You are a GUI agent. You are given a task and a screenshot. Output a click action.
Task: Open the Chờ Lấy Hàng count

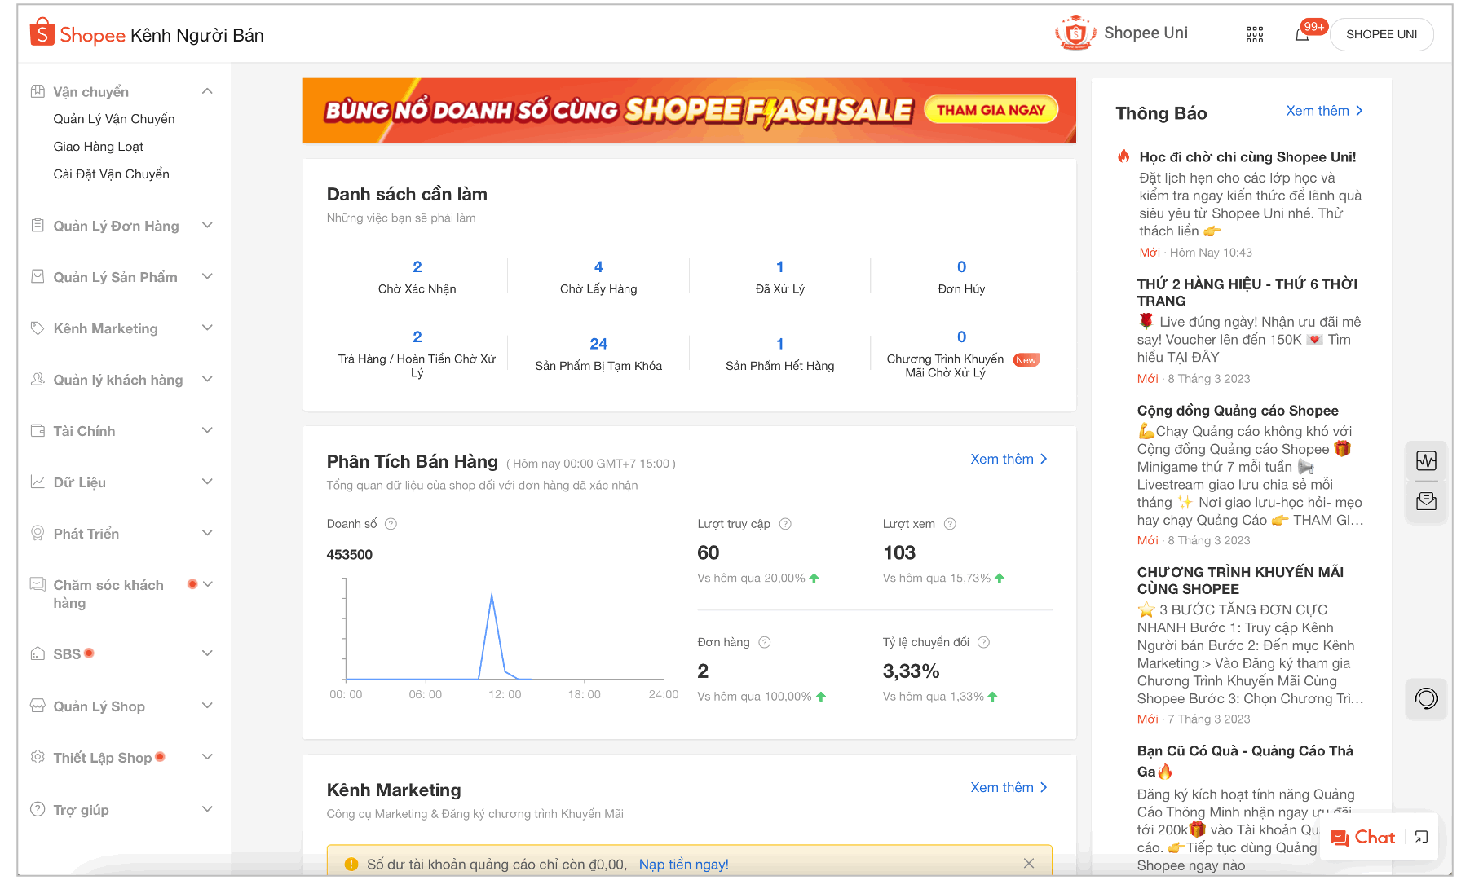(598, 267)
